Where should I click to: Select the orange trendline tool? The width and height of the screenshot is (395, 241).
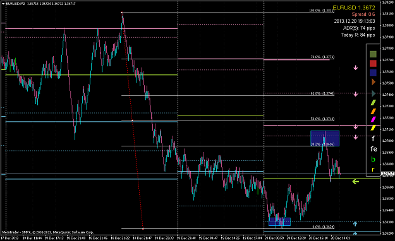(x=373, y=111)
